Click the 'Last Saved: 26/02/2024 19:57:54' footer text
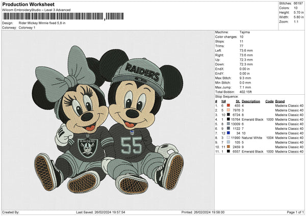The height and width of the screenshot is (216, 306). coord(100,212)
